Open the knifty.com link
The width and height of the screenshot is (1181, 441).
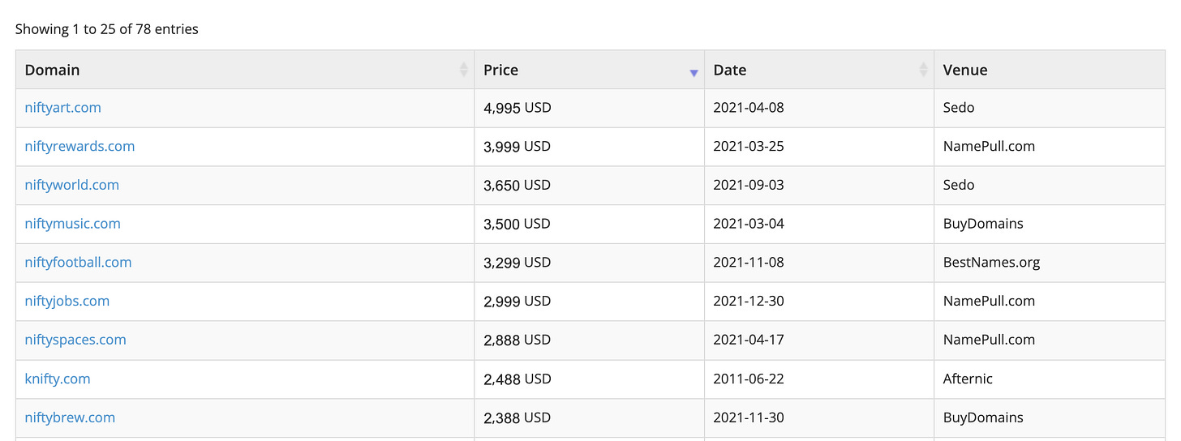(x=58, y=379)
